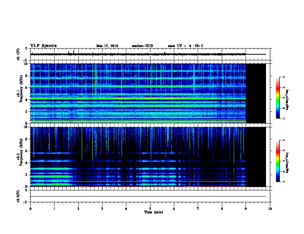The image size is (304, 234).
Task: Click the "6" kHz tick of ch.2 spectrogram
Action: click(26, 151)
